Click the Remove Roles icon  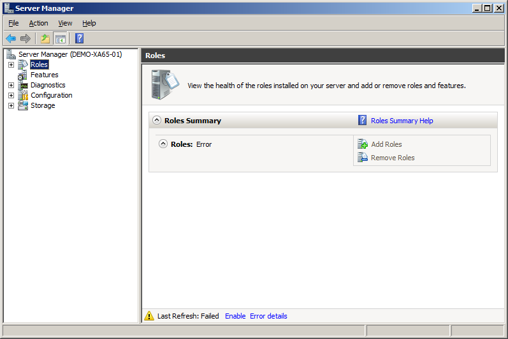[x=363, y=157]
